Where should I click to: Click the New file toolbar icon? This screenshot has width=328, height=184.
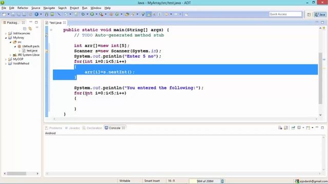click(x=4, y=14)
